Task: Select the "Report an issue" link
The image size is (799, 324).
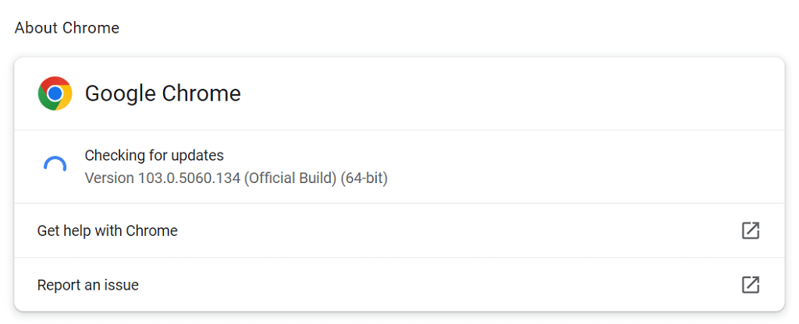Action: [88, 285]
